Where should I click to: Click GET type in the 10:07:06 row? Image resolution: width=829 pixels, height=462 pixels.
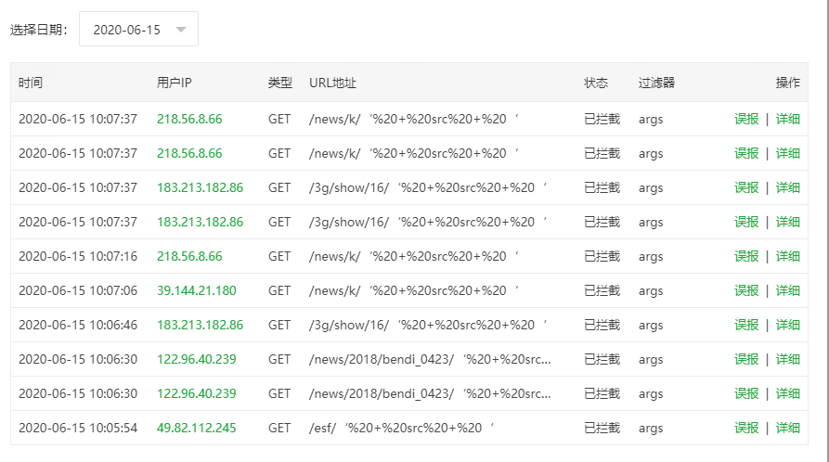pyautogui.click(x=279, y=290)
